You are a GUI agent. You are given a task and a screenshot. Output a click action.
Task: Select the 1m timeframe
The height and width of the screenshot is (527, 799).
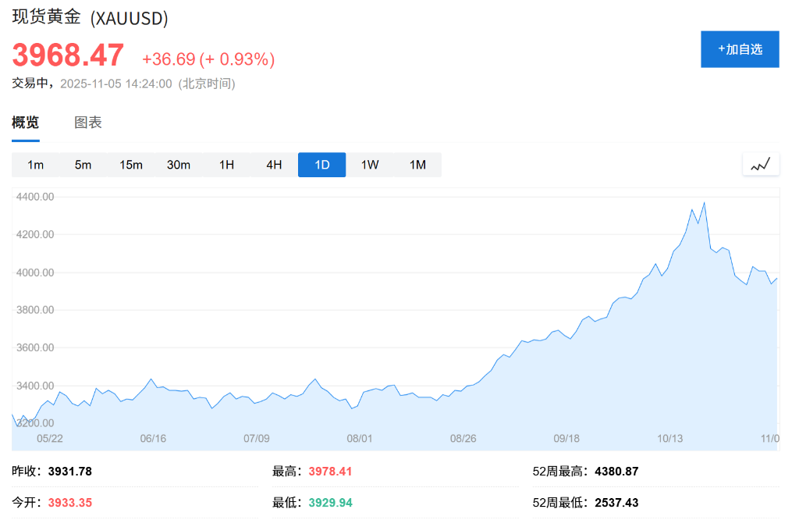(36, 165)
